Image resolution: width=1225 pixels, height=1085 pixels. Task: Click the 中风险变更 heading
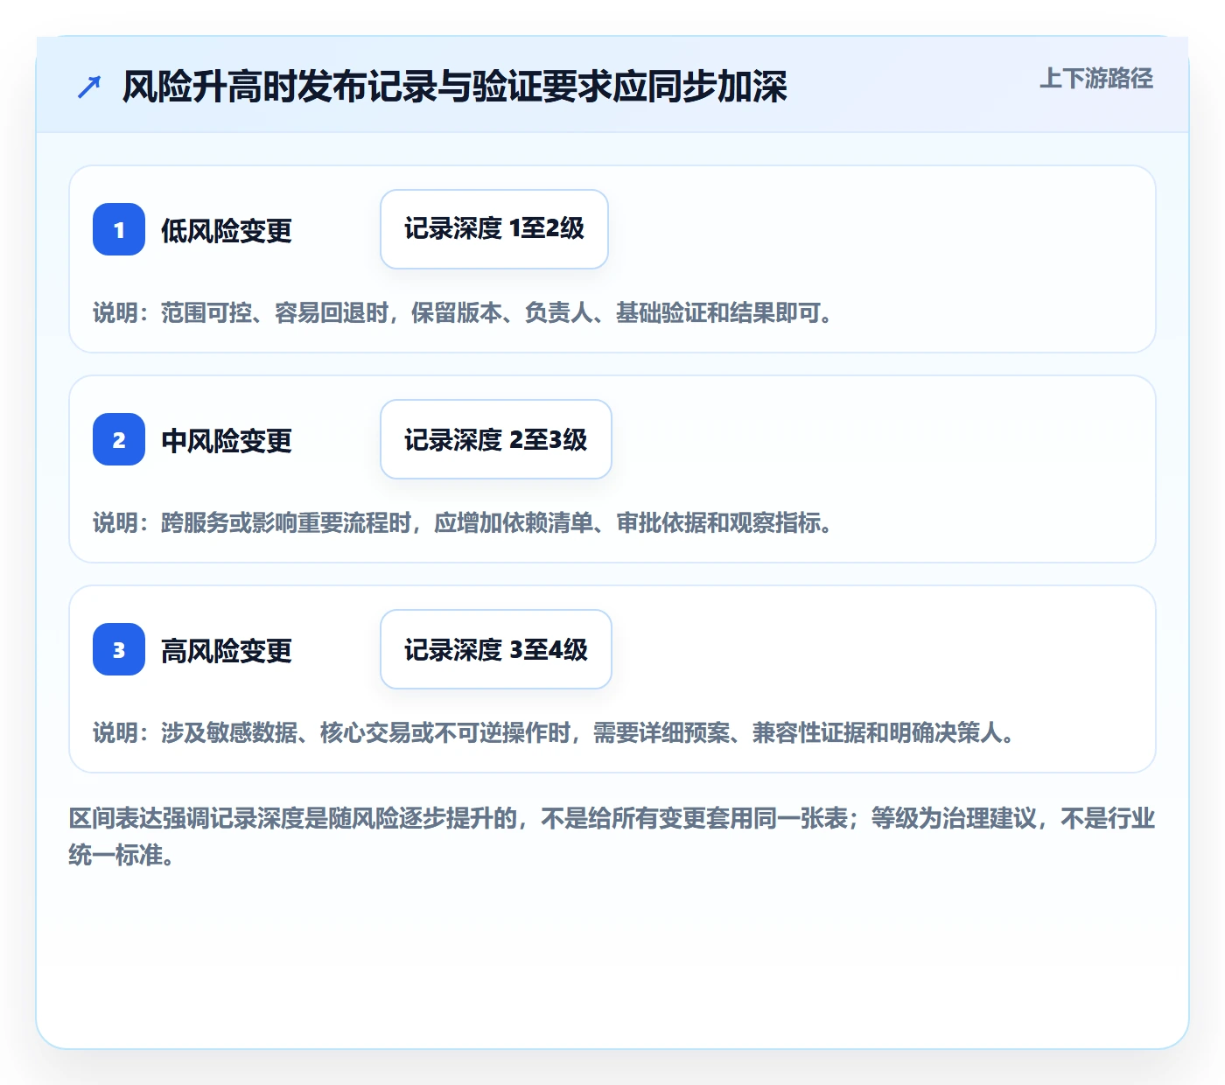point(227,441)
